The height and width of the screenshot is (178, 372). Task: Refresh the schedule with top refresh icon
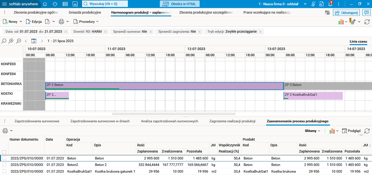tap(367, 22)
